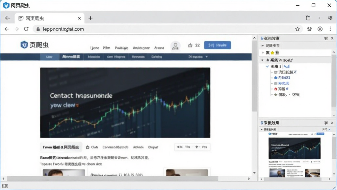The width and height of the screenshot is (337, 190).
Task: Click the address bar URL field
Action: click(168, 29)
